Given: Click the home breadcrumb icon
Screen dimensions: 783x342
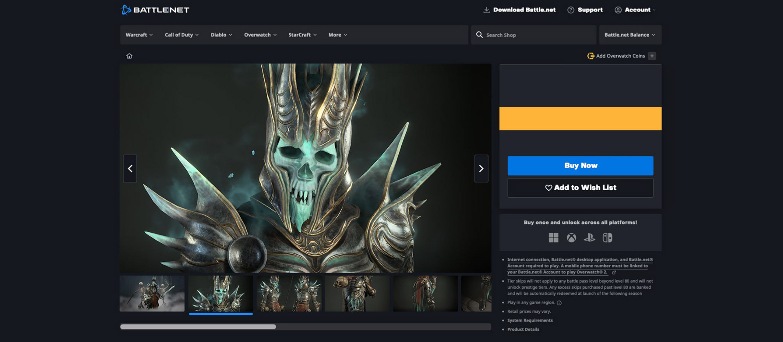Looking at the screenshot, I should point(129,56).
